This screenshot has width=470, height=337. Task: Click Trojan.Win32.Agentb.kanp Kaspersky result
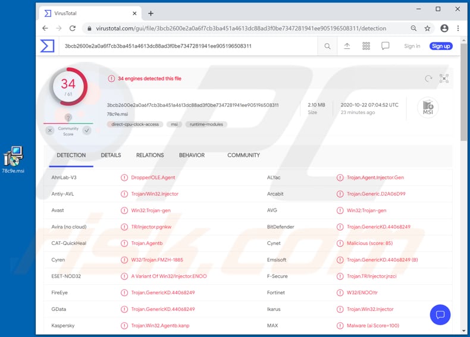coord(160,326)
